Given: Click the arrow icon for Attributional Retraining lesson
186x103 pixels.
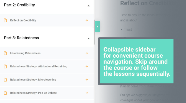Looking at the screenshot, I should click(x=87, y=66).
